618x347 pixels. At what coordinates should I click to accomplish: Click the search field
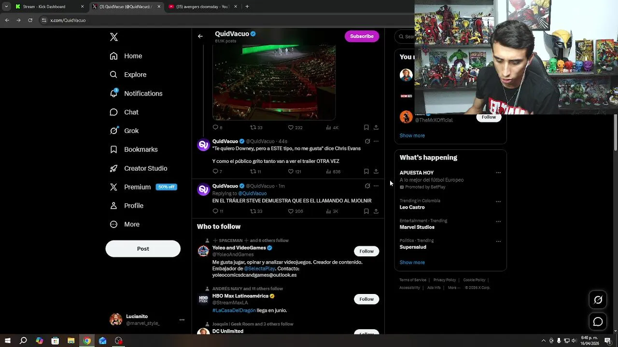point(405,36)
